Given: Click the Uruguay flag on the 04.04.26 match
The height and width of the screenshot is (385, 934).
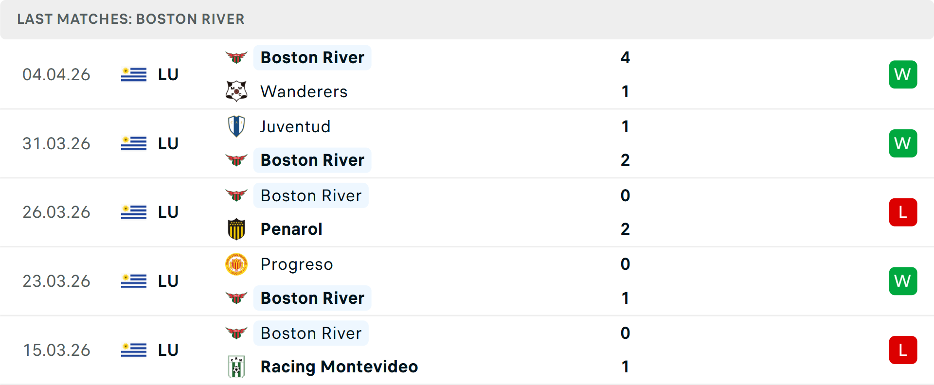Looking at the screenshot, I should 133,74.
